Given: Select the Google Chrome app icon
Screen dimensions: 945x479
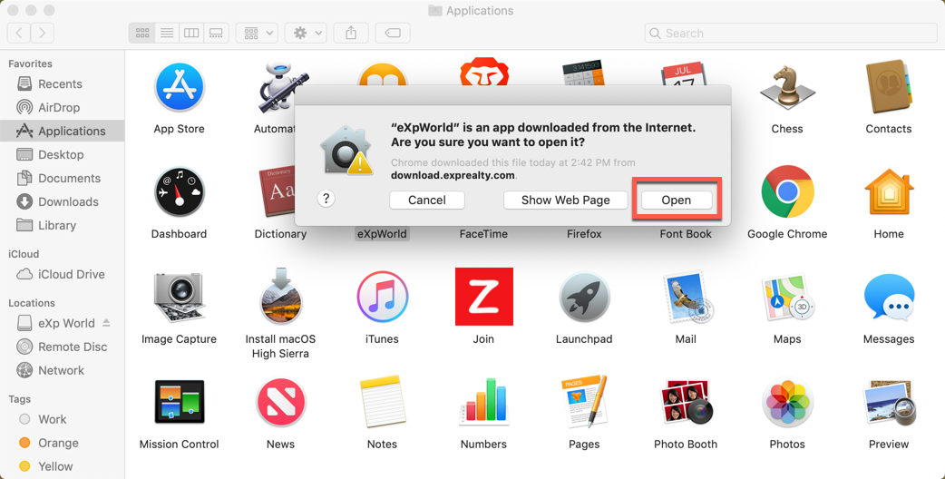Looking at the screenshot, I should tap(787, 192).
